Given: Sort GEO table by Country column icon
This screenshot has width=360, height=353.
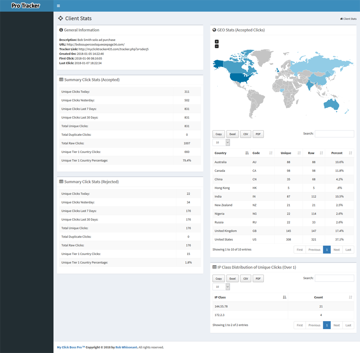Looking at the screenshot, I should 247,153.
